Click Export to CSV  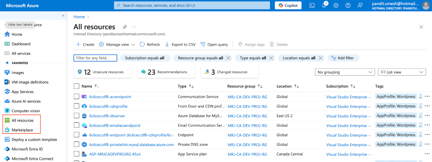pyautogui.click(x=180, y=44)
